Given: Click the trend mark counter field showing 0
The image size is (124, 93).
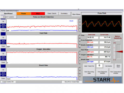Looking at the screenshot, I should [x=99, y=66].
